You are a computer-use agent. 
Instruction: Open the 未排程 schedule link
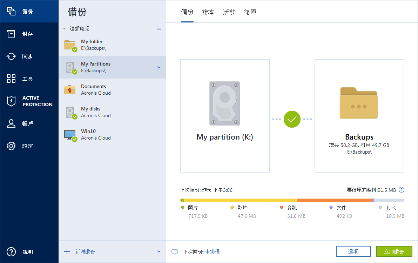click(x=213, y=251)
